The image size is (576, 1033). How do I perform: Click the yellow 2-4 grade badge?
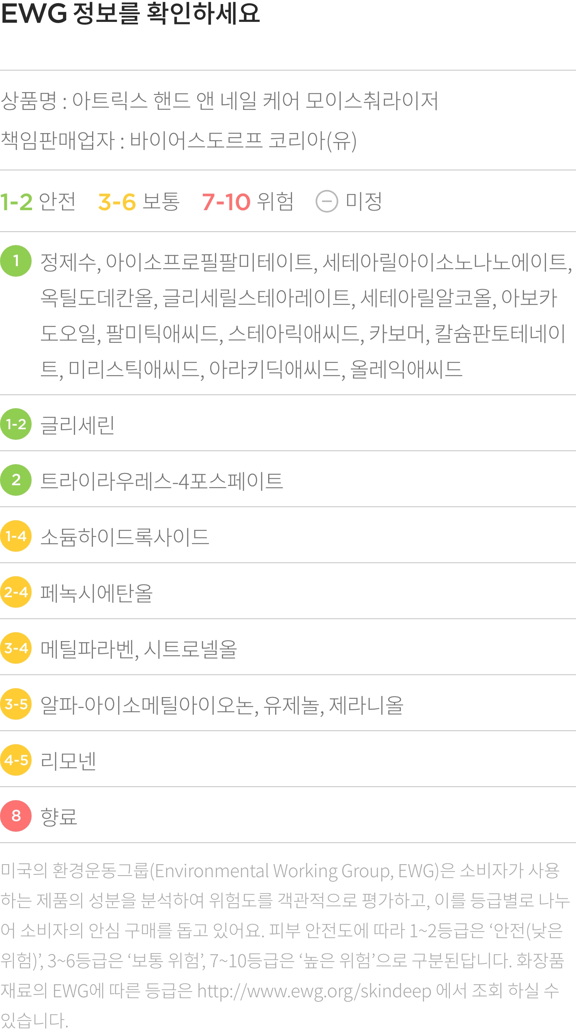[x=16, y=592]
